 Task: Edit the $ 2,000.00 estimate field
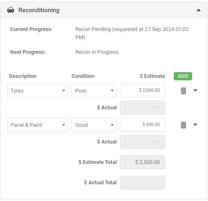pos(142,91)
